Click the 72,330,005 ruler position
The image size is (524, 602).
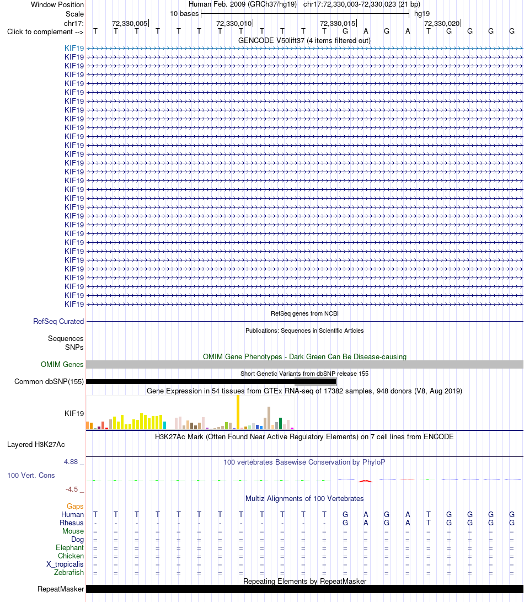tap(130, 23)
